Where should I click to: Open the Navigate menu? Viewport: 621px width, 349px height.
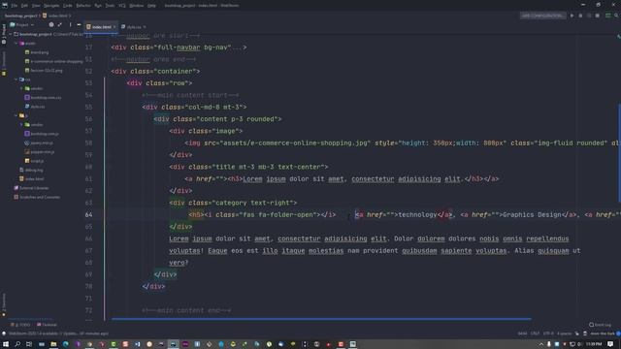(x=51, y=6)
